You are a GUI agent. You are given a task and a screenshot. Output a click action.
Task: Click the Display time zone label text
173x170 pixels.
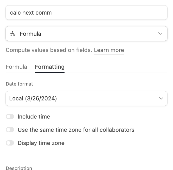tap(41, 143)
